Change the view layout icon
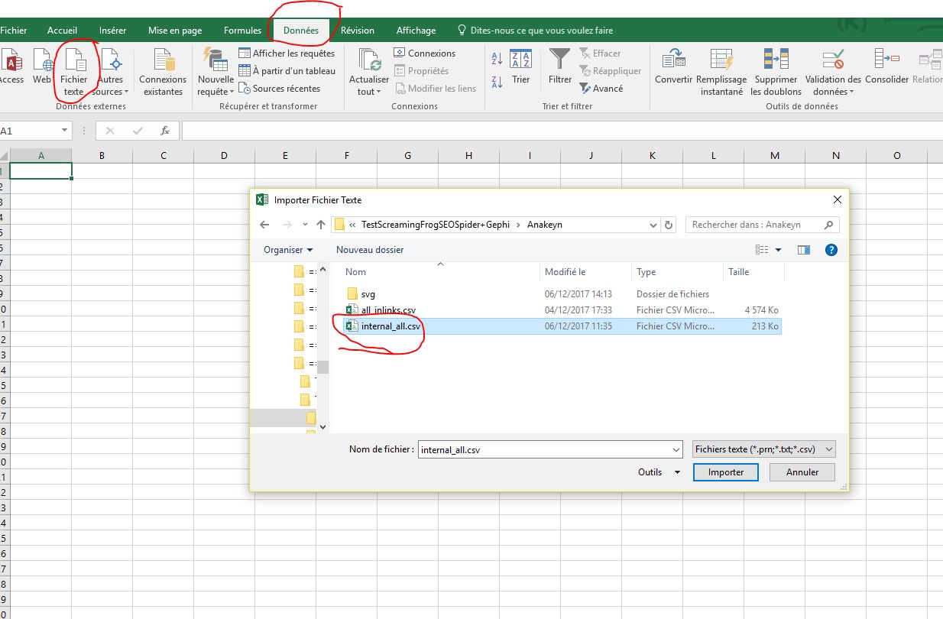Image resolution: width=943 pixels, height=619 pixels. pyautogui.click(x=762, y=250)
